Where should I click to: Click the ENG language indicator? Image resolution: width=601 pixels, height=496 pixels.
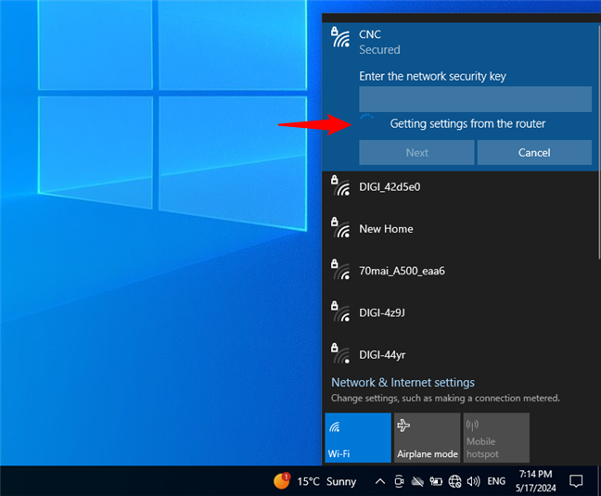496,481
